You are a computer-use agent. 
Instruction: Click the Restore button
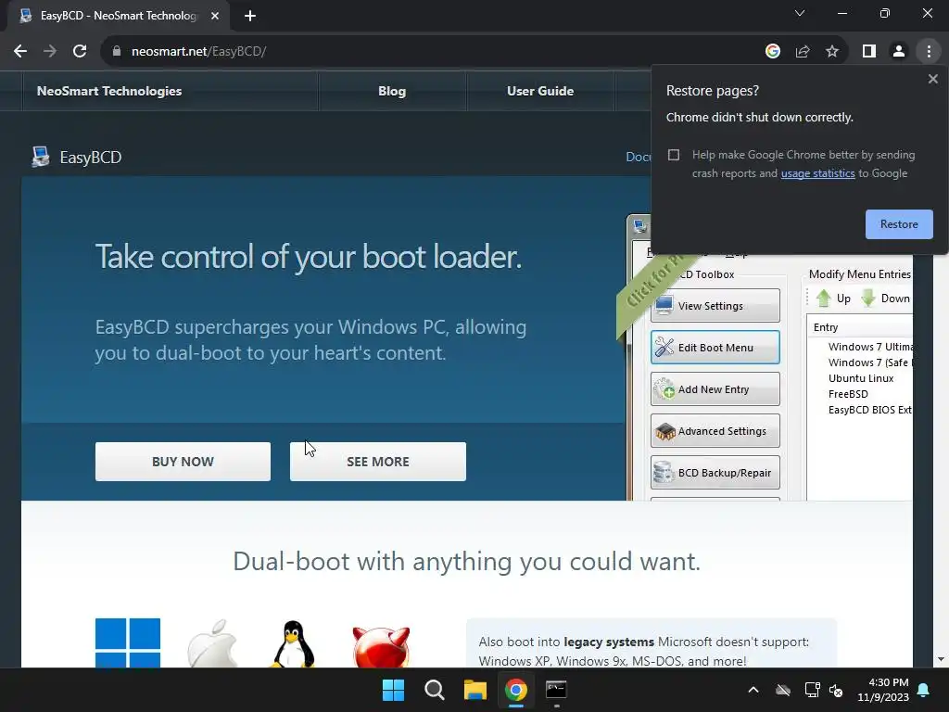[899, 224]
